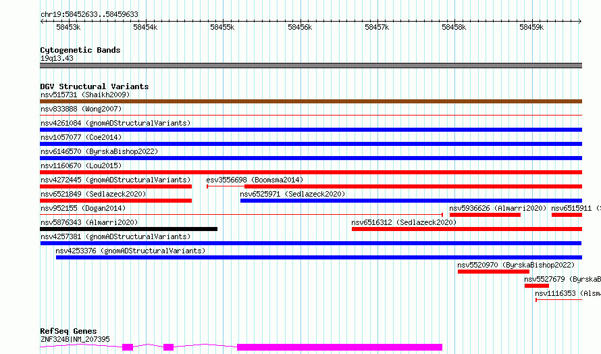Click the ZNF324B|NM_207395 gene label
Screen dimensions: 601x354
tap(75, 339)
